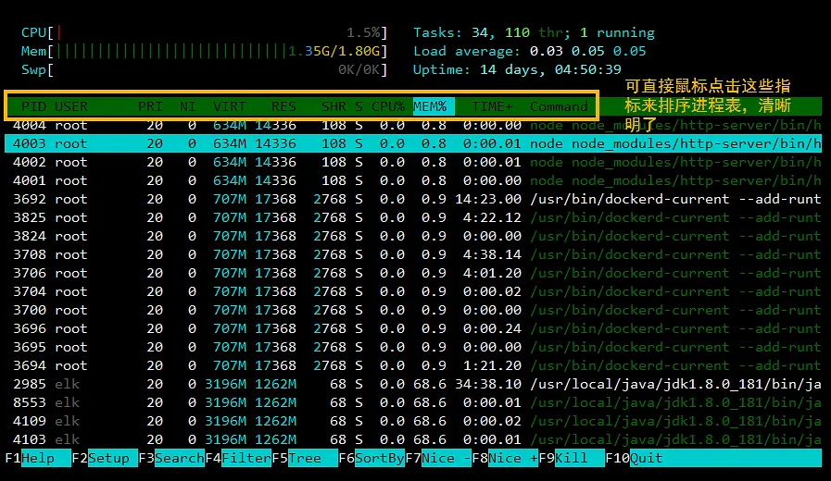Open F4 Filter option
This screenshot has width=831, height=481.
247,458
